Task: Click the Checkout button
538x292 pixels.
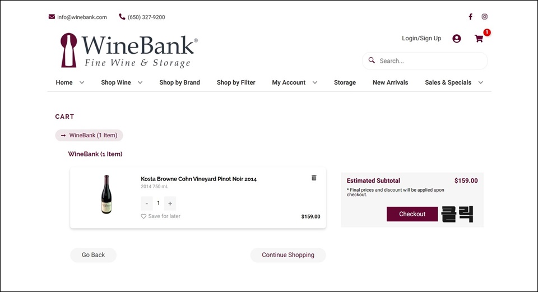Action: coord(412,214)
